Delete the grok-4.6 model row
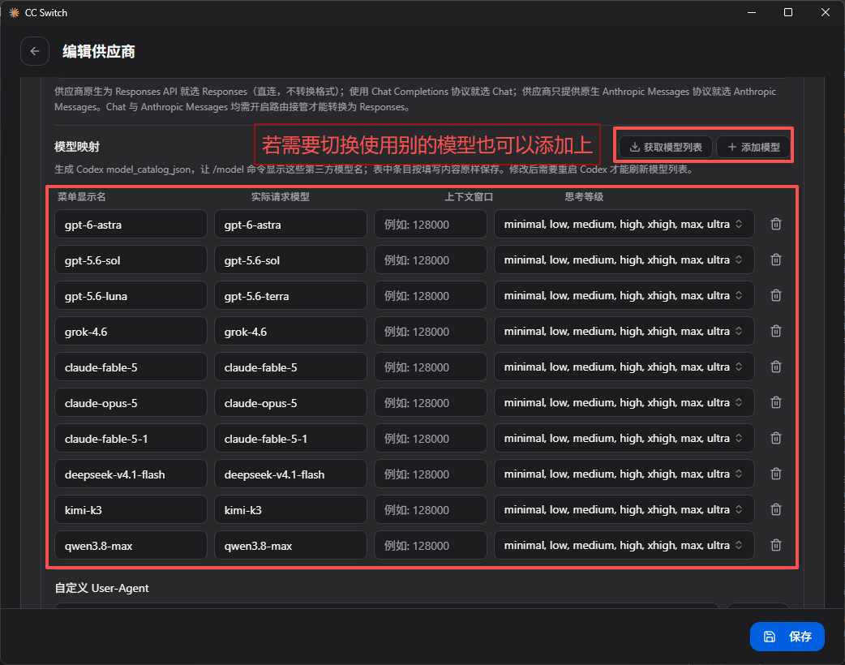 coord(775,332)
